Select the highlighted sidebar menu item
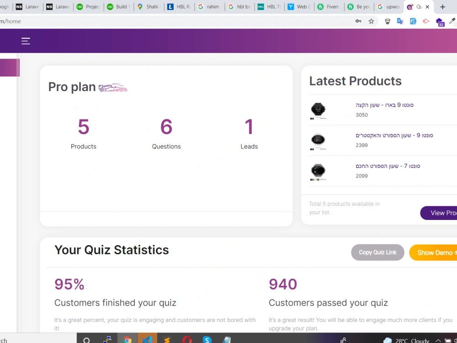 pos(10,68)
